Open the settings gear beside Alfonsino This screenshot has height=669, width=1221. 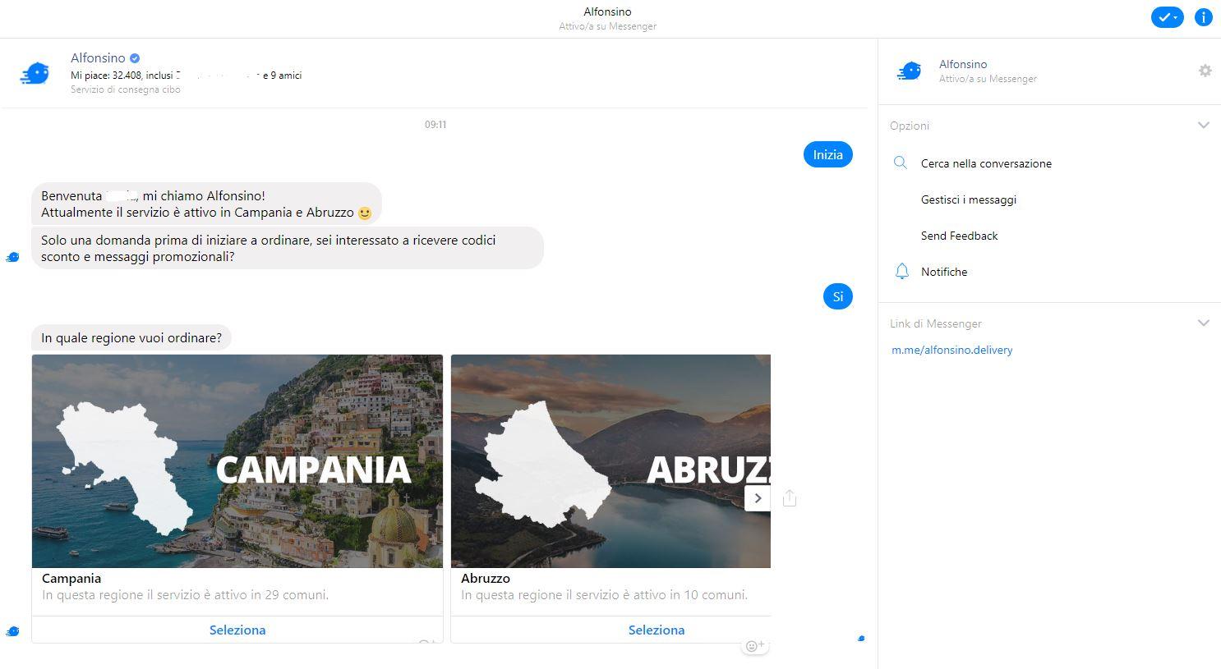point(1205,71)
